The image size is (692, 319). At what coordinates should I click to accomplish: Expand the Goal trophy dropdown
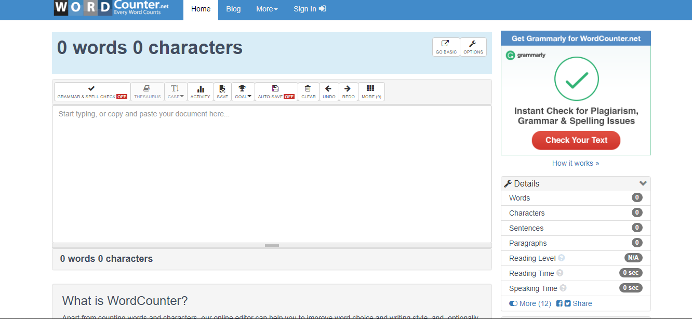[243, 92]
